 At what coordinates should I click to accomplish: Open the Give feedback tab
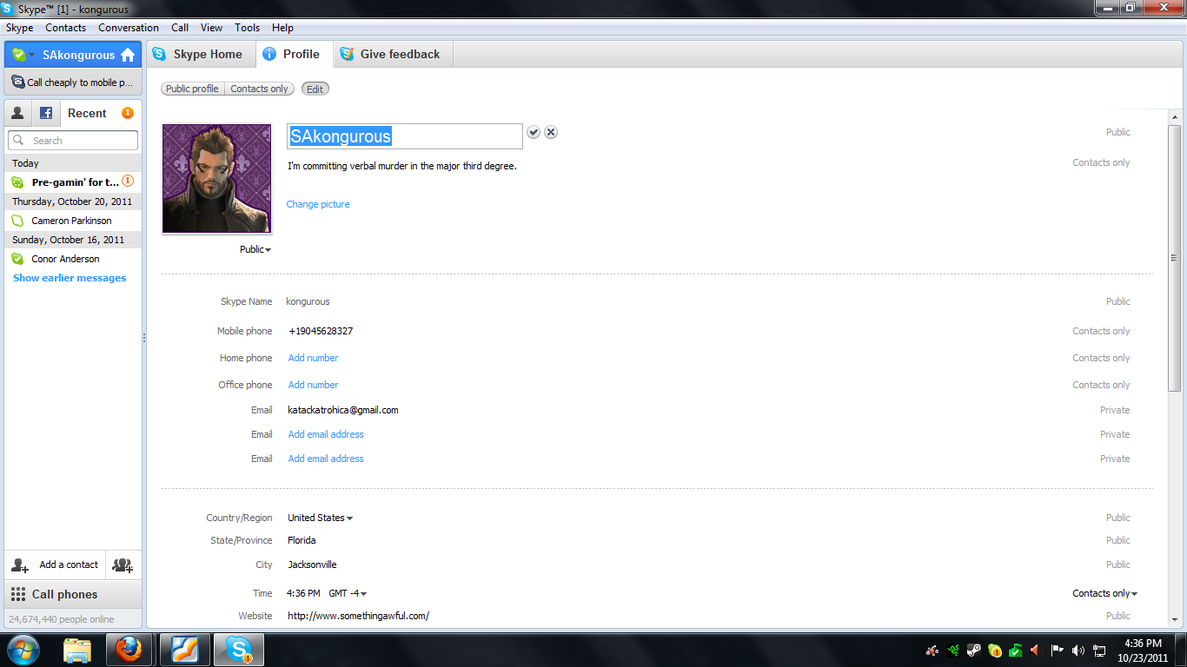[393, 54]
